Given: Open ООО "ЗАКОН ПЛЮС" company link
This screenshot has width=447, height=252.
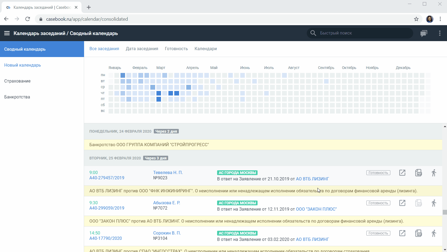Looking at the screenshot, I should click(316, 209).
